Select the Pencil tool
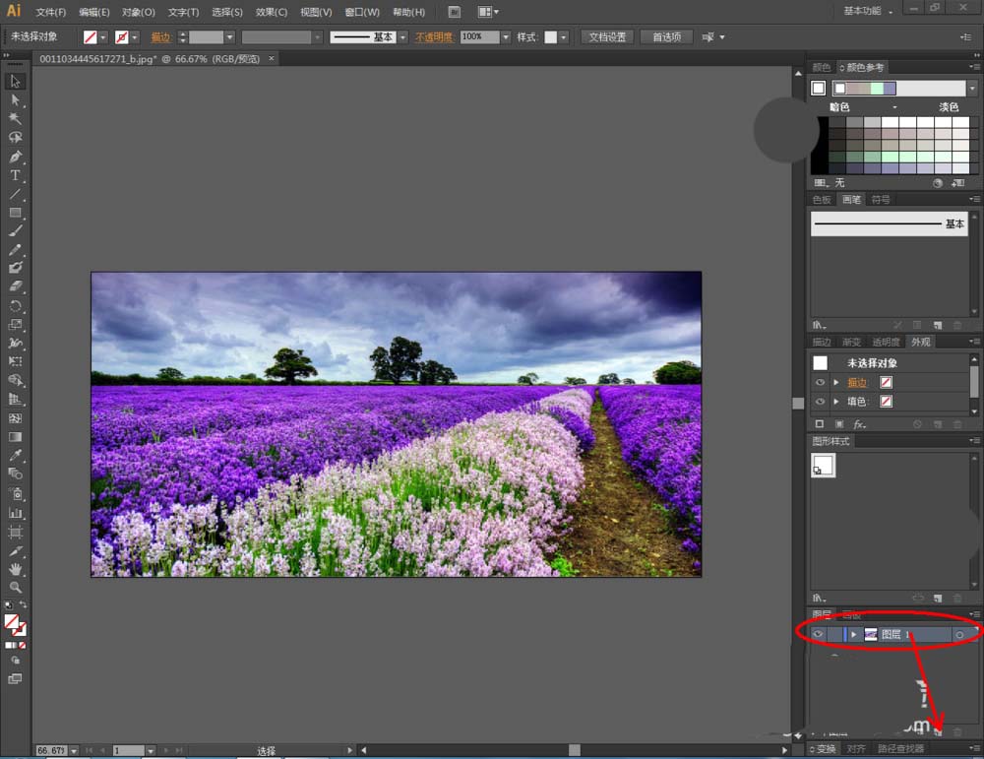Screen dimensions: 984x759 [x=15, y=250]
